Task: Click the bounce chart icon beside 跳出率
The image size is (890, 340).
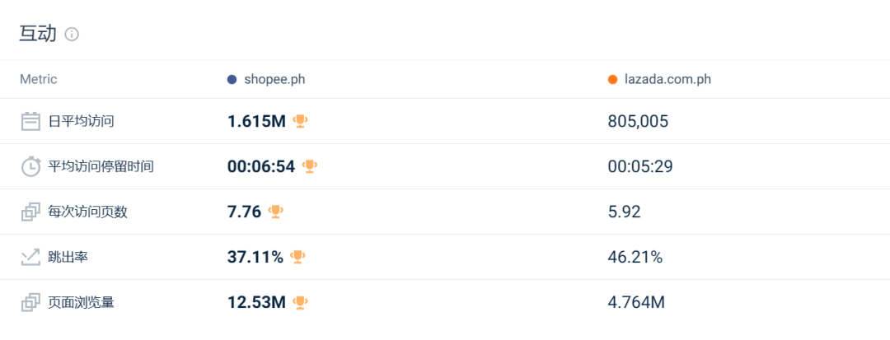Action: (x=30, y=258)
